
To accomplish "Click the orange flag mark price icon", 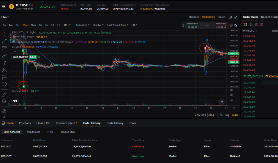I will click(x=266, y=76).
